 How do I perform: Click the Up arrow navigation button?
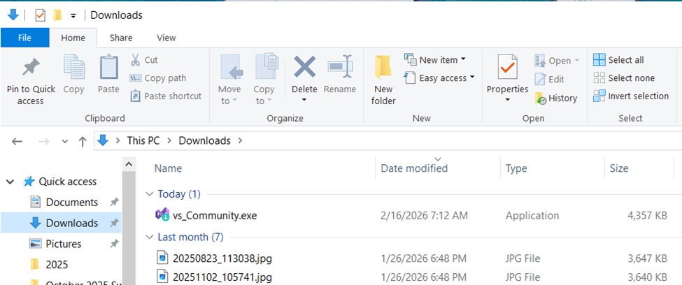point(83,141)
